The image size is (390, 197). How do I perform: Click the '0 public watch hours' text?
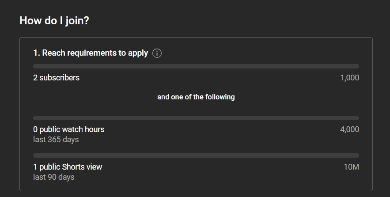69,129
